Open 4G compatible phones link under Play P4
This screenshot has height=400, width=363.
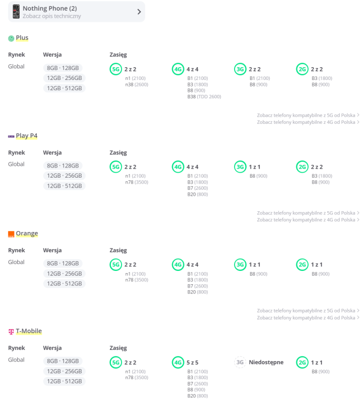(308, 220)
